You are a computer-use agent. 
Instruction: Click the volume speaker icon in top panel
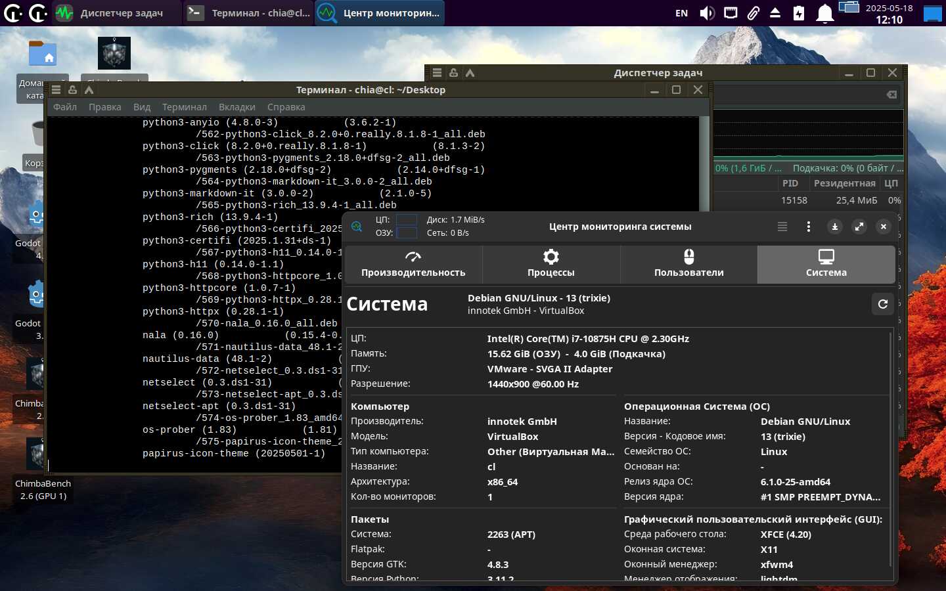click(x=707, y=13)
